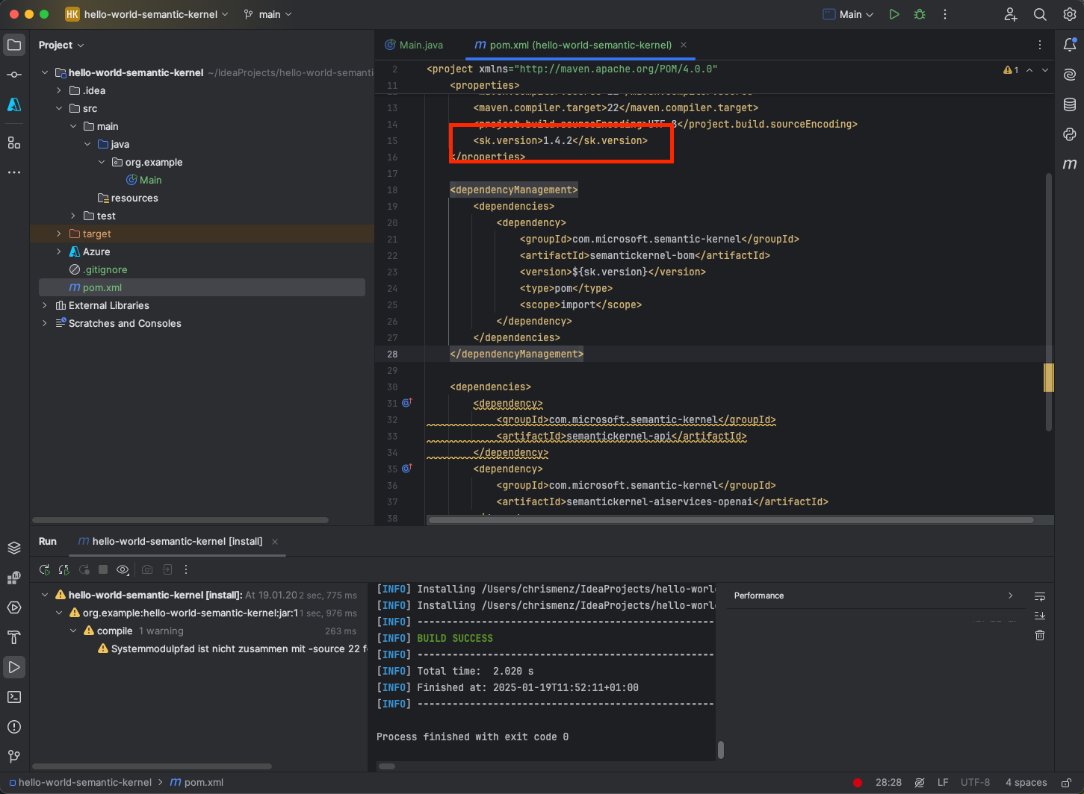Select pom.xml in the project tree
Viewport: 1084px width, 794px height.
tap(202, 287)
